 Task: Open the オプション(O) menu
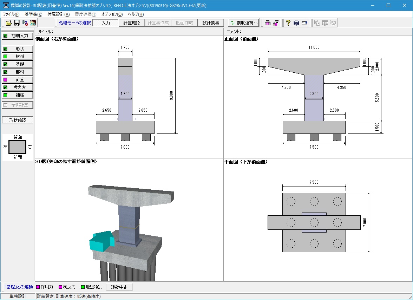click(112, 14)
